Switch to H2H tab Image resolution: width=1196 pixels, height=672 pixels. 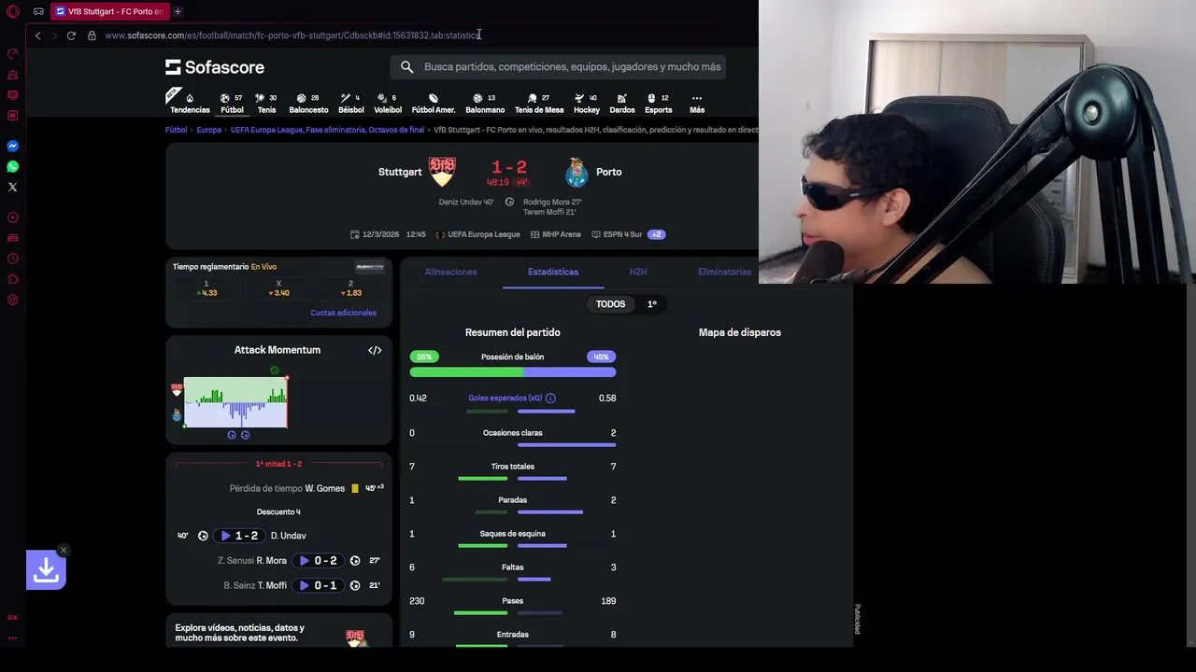638,272
